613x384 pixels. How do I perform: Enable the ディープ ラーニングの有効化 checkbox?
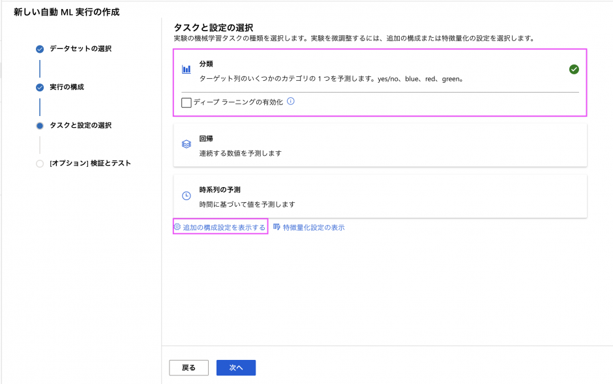pos(187,102)
